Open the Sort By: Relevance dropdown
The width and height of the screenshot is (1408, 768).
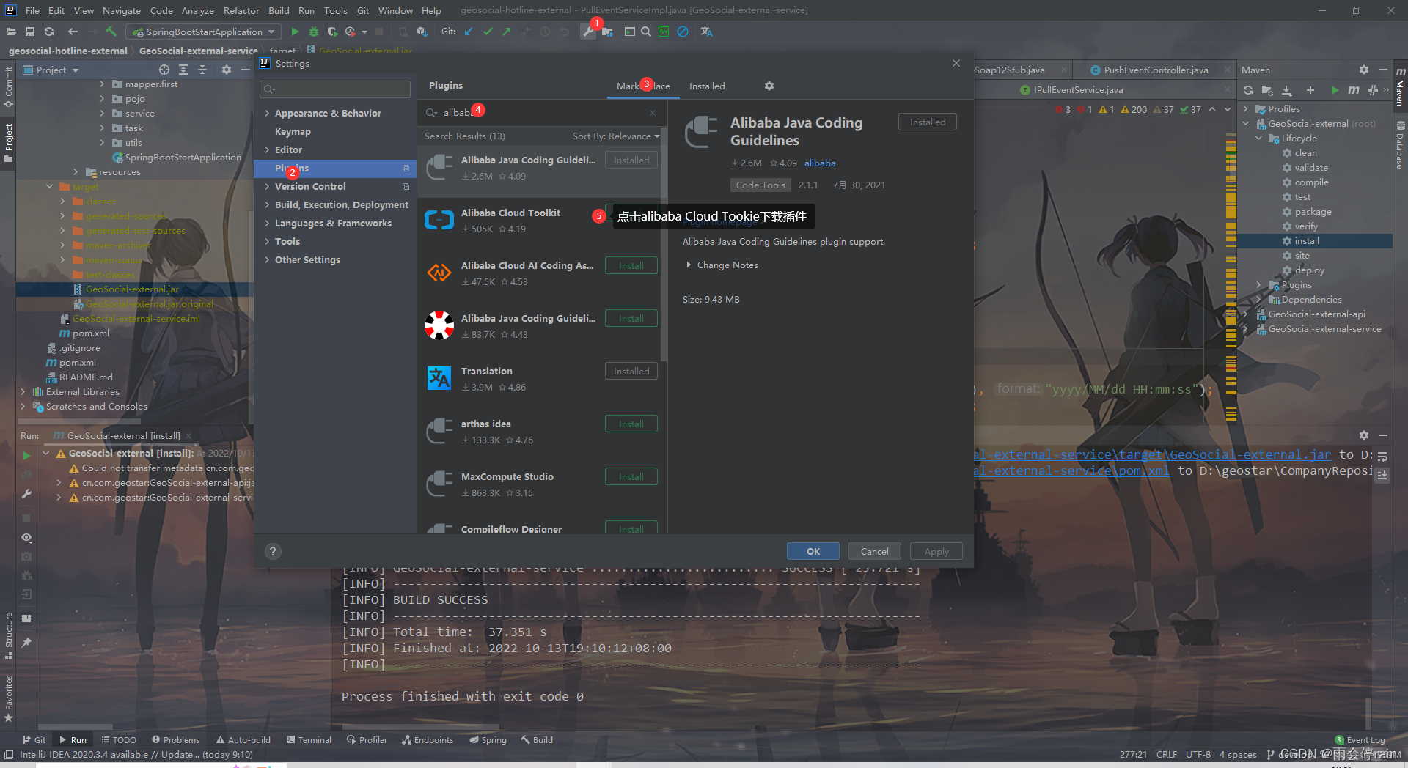tap(616, 136)
